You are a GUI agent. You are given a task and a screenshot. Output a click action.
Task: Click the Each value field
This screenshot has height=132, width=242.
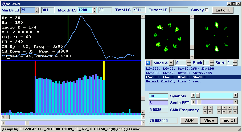pyautogui.click(x=207, y=63)
